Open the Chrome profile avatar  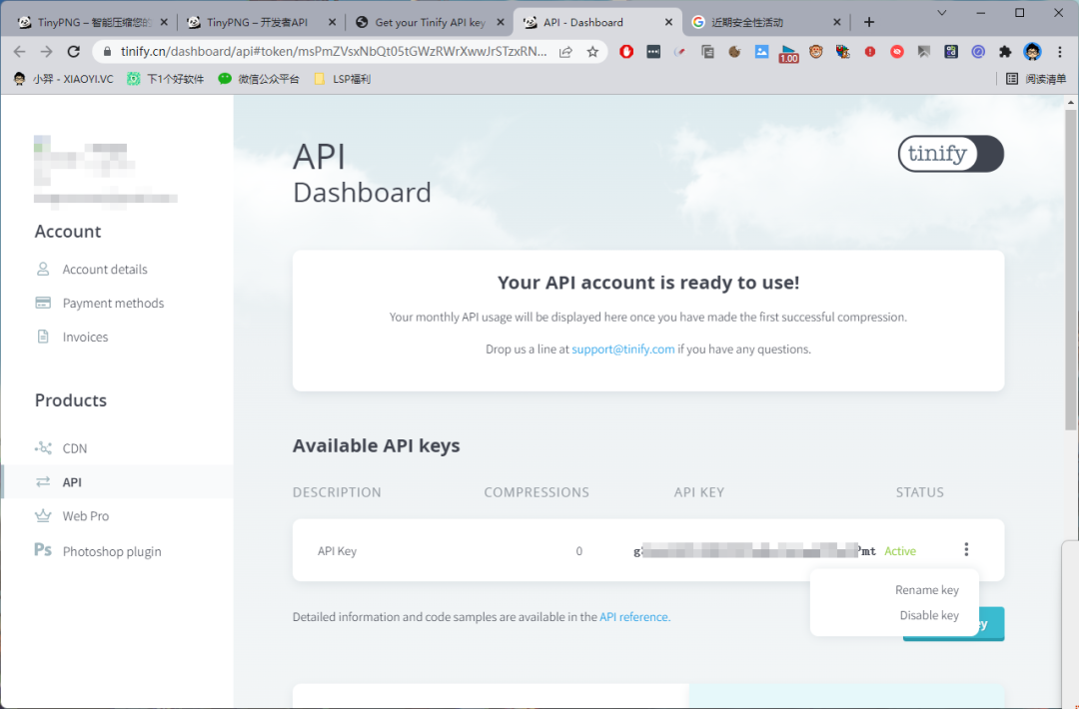(1032, 52)
